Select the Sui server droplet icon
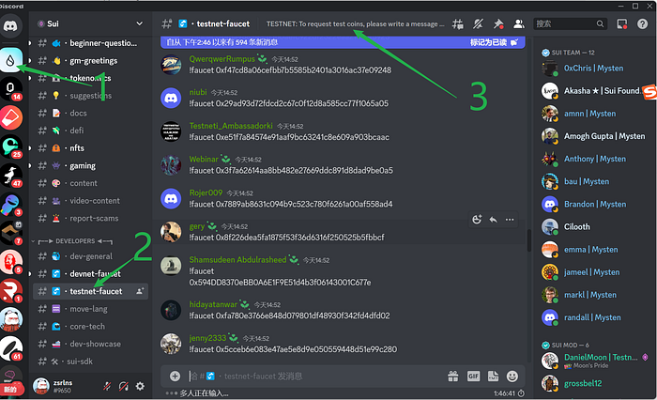The image size is (657, 400). pyautogui.click(x=10, y=60)
